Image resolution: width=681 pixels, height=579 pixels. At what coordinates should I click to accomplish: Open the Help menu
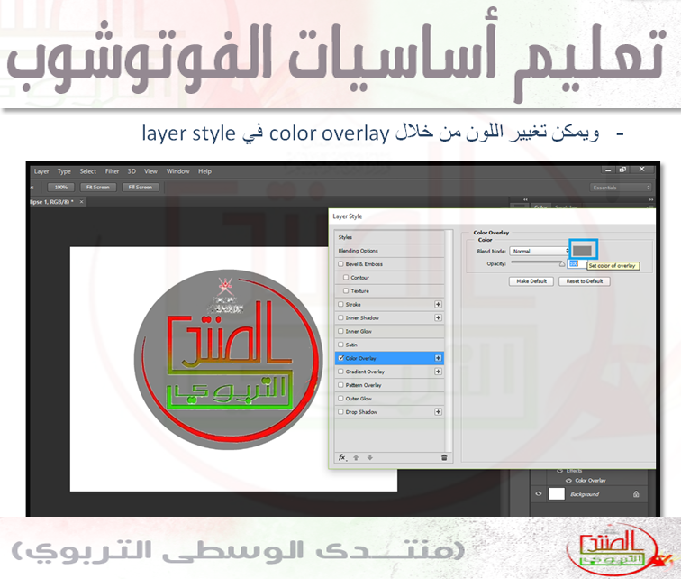tap(205, 171)
